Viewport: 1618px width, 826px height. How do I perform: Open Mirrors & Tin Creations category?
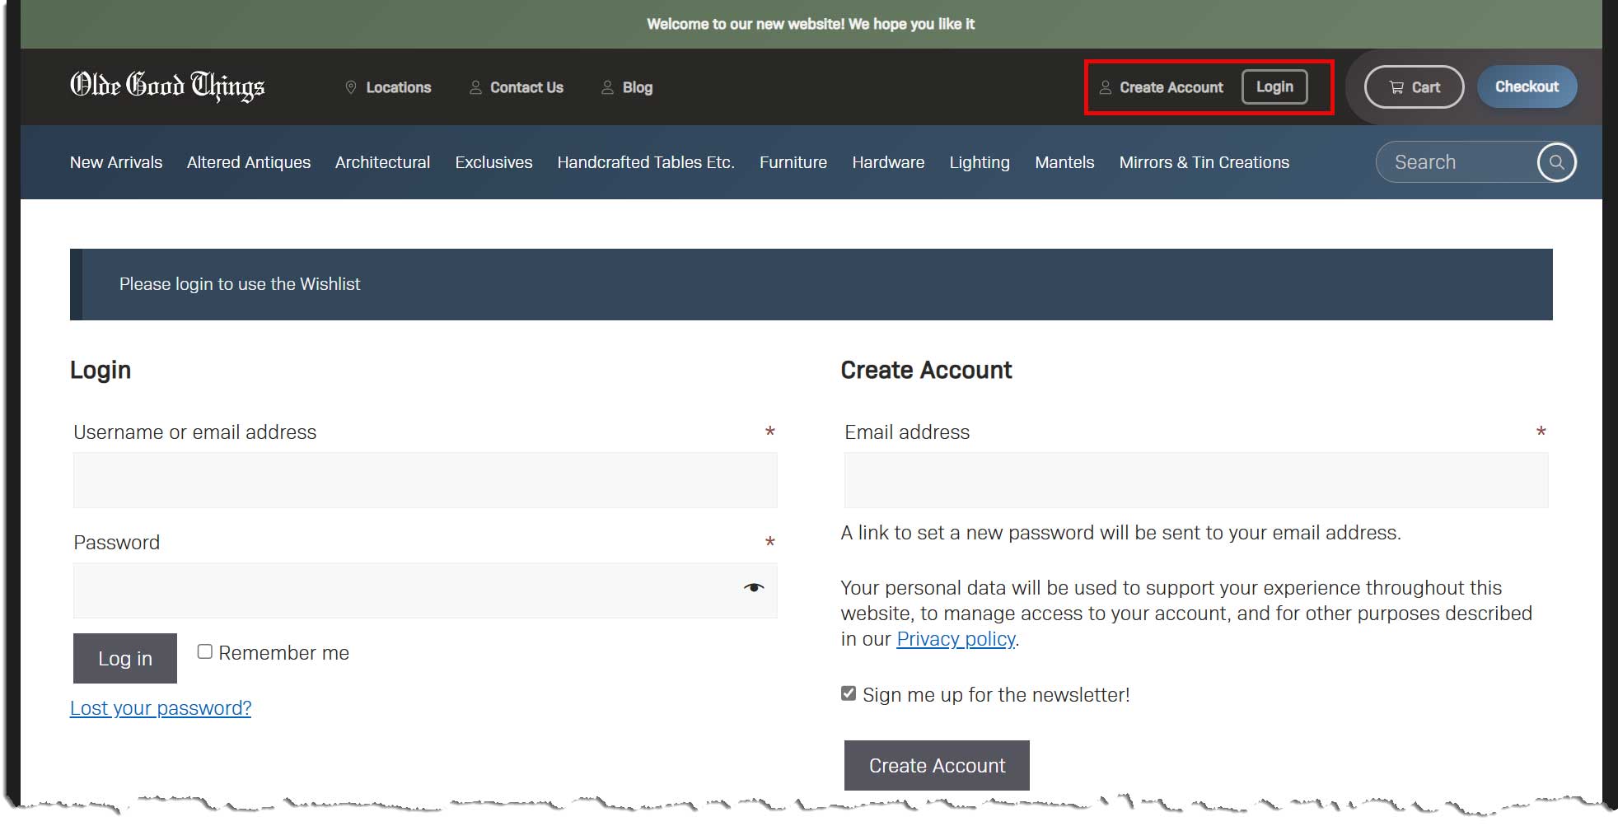tap(1204, 162)
